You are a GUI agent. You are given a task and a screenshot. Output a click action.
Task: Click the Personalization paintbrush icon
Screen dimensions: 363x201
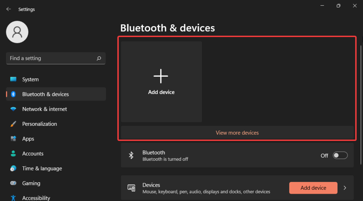(x=13, y=124)
